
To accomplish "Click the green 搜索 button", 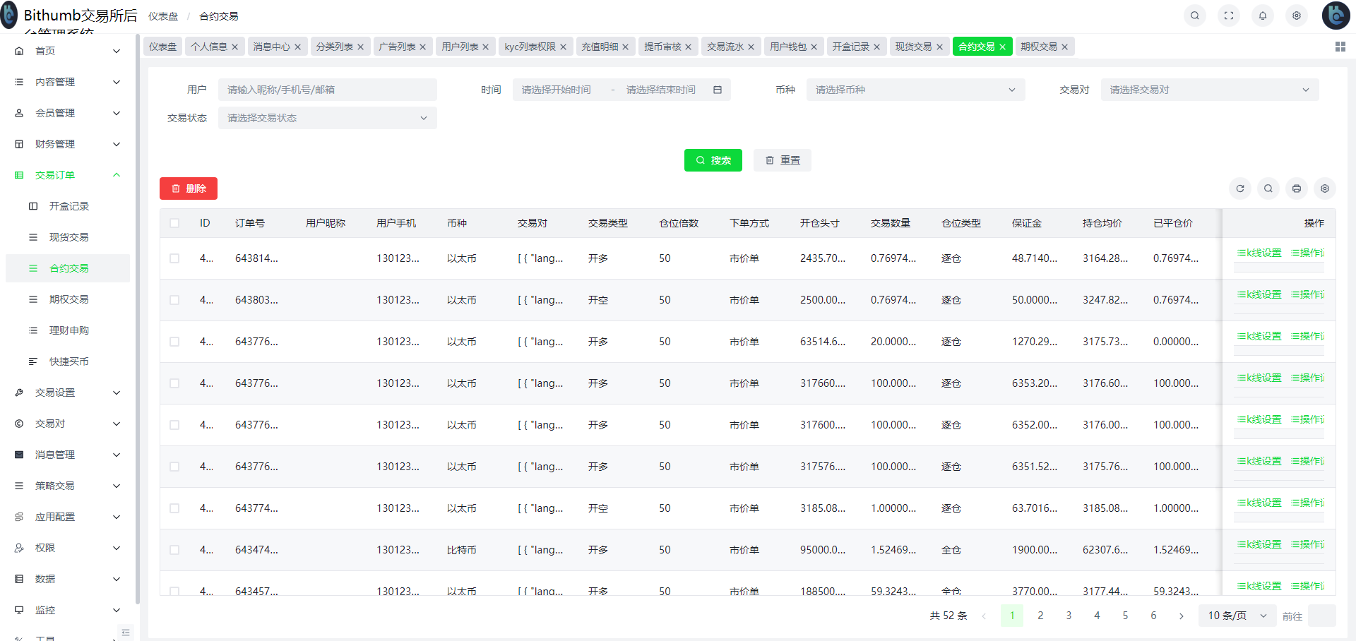I will 713,160.
